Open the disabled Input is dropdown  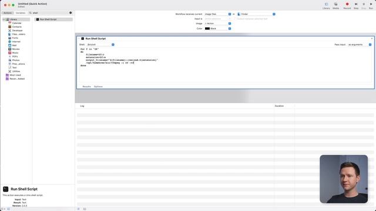tap(218, 19)
